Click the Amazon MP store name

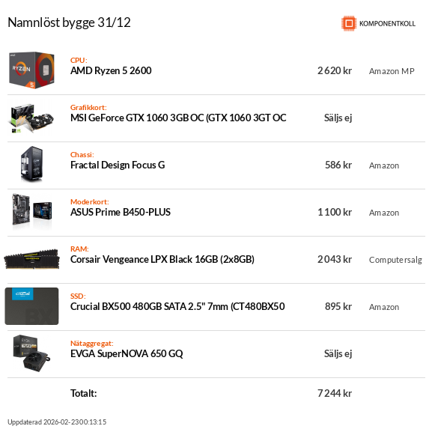pos(392,71)
